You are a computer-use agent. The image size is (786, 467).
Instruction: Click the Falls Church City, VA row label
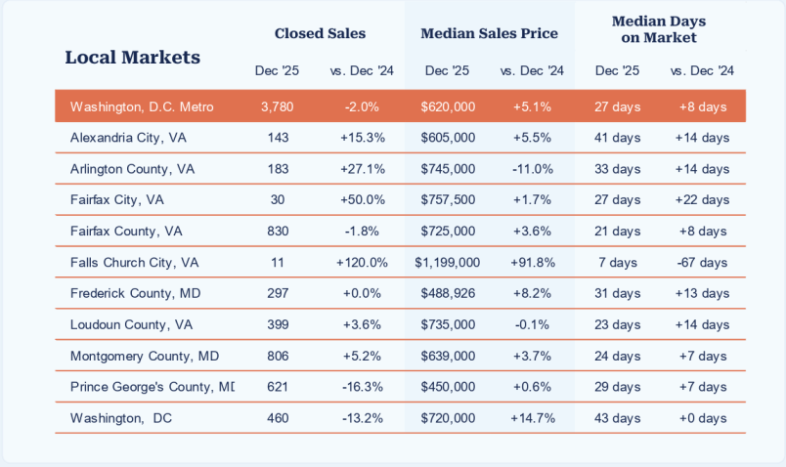(x=134, y=263)
